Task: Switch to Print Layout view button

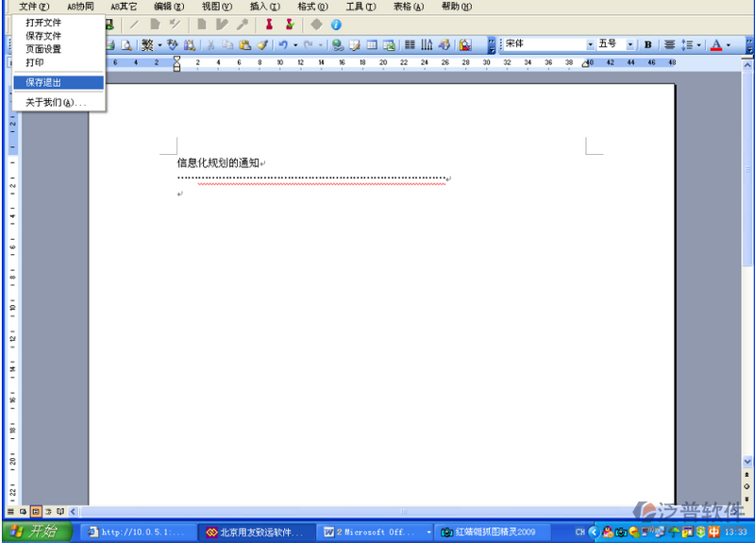Action: [x=36, y=511]
